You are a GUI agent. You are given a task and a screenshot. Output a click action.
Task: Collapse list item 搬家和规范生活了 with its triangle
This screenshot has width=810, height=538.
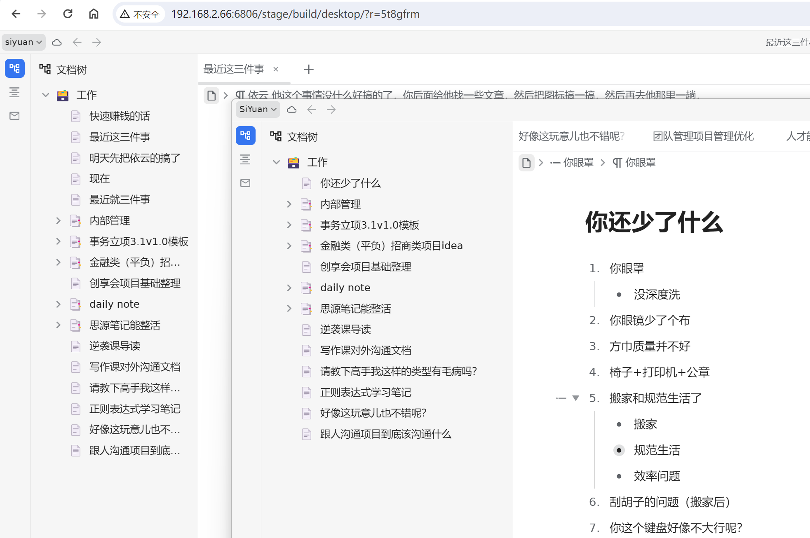(576, 398)
